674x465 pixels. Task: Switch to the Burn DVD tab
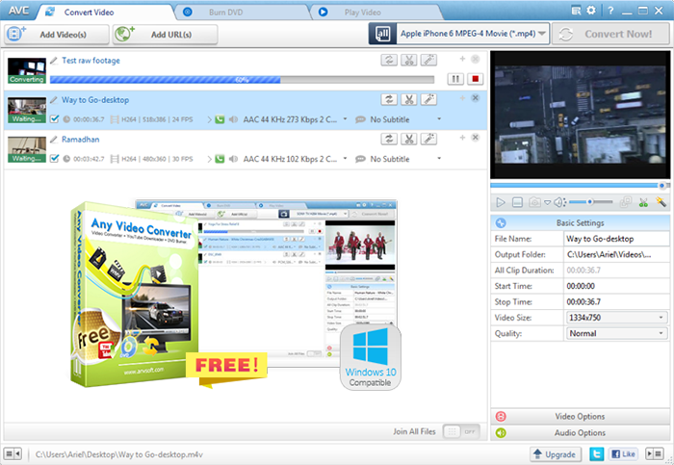[225, 12]
